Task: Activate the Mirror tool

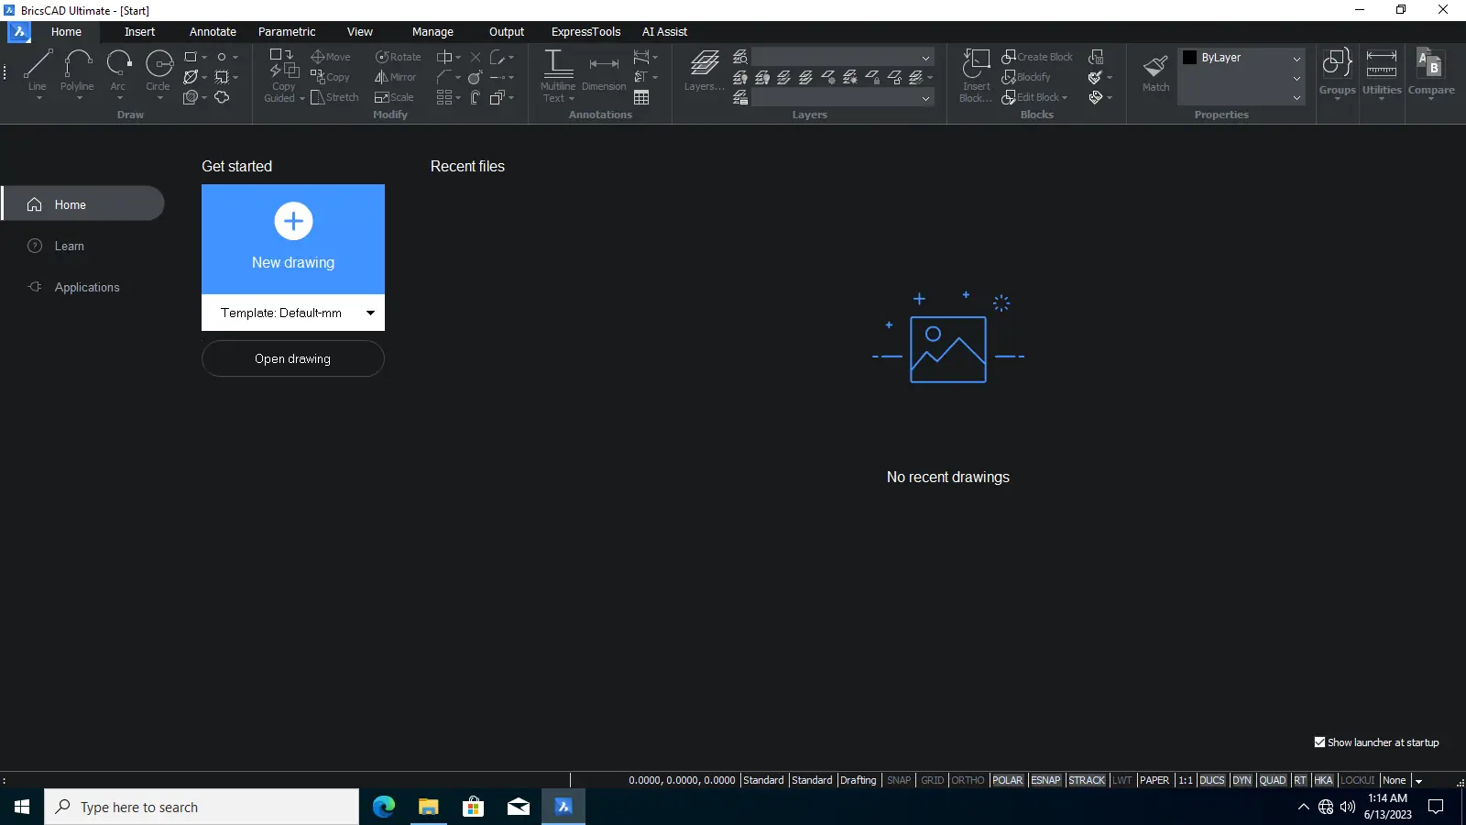Action: (395, 77)
